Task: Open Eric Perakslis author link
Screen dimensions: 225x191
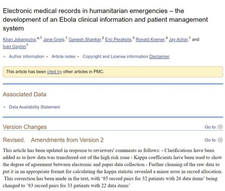Action: click(x=118, y=40)
